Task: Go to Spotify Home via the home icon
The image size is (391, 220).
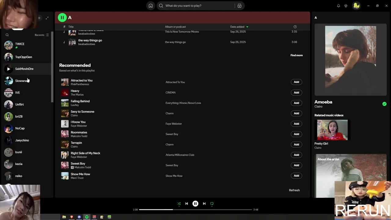Action: click(x=151, y=5)
